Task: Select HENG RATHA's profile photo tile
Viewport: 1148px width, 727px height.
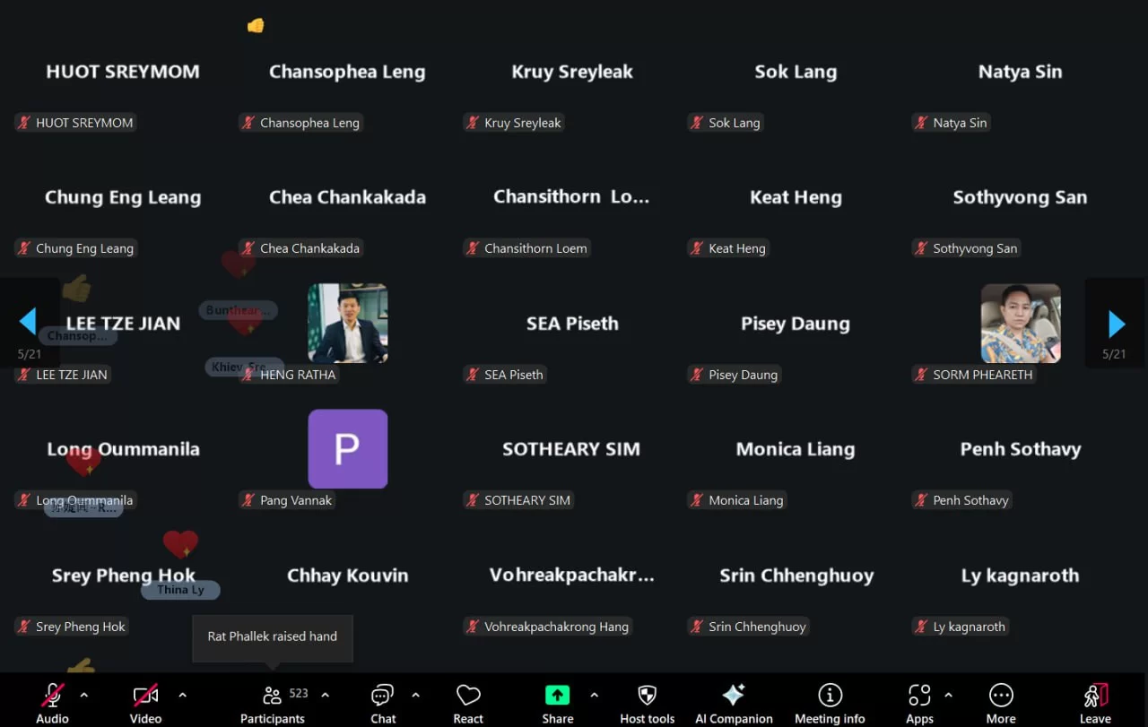Action: coord(348,324)
